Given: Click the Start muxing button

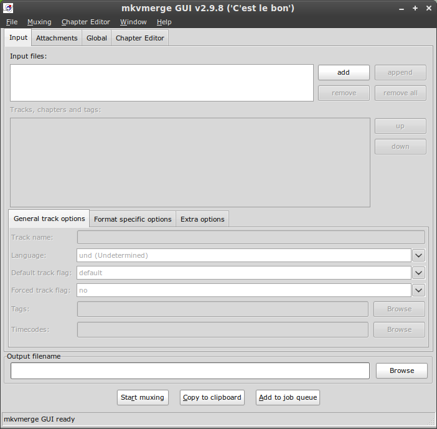Looking at the screenshot, I should 143,397.
